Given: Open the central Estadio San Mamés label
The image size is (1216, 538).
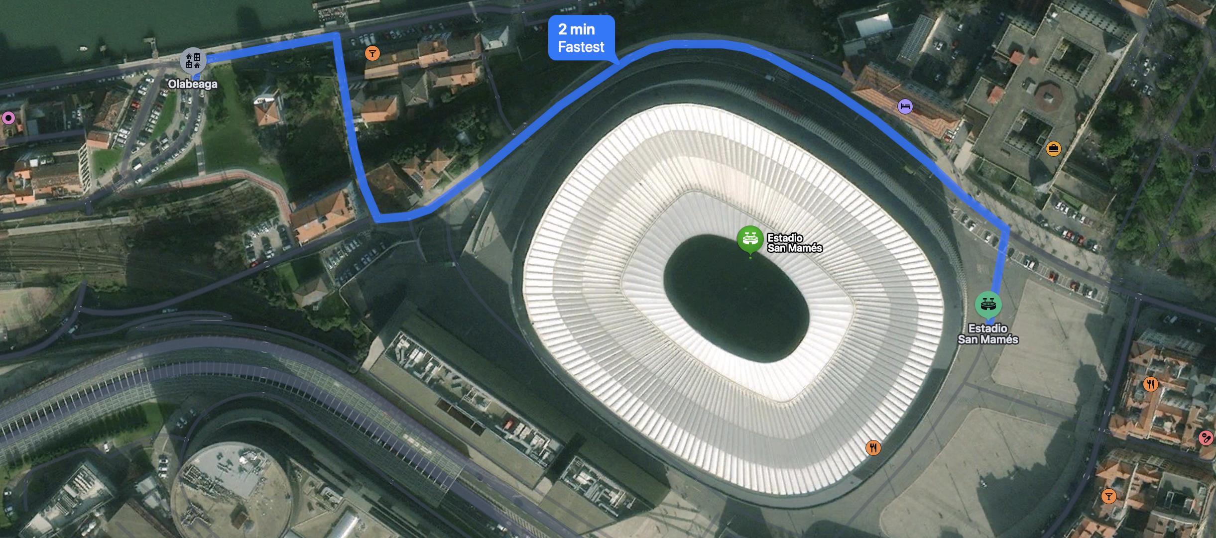Looking at the screenshot, I should (x=795, y=243).
